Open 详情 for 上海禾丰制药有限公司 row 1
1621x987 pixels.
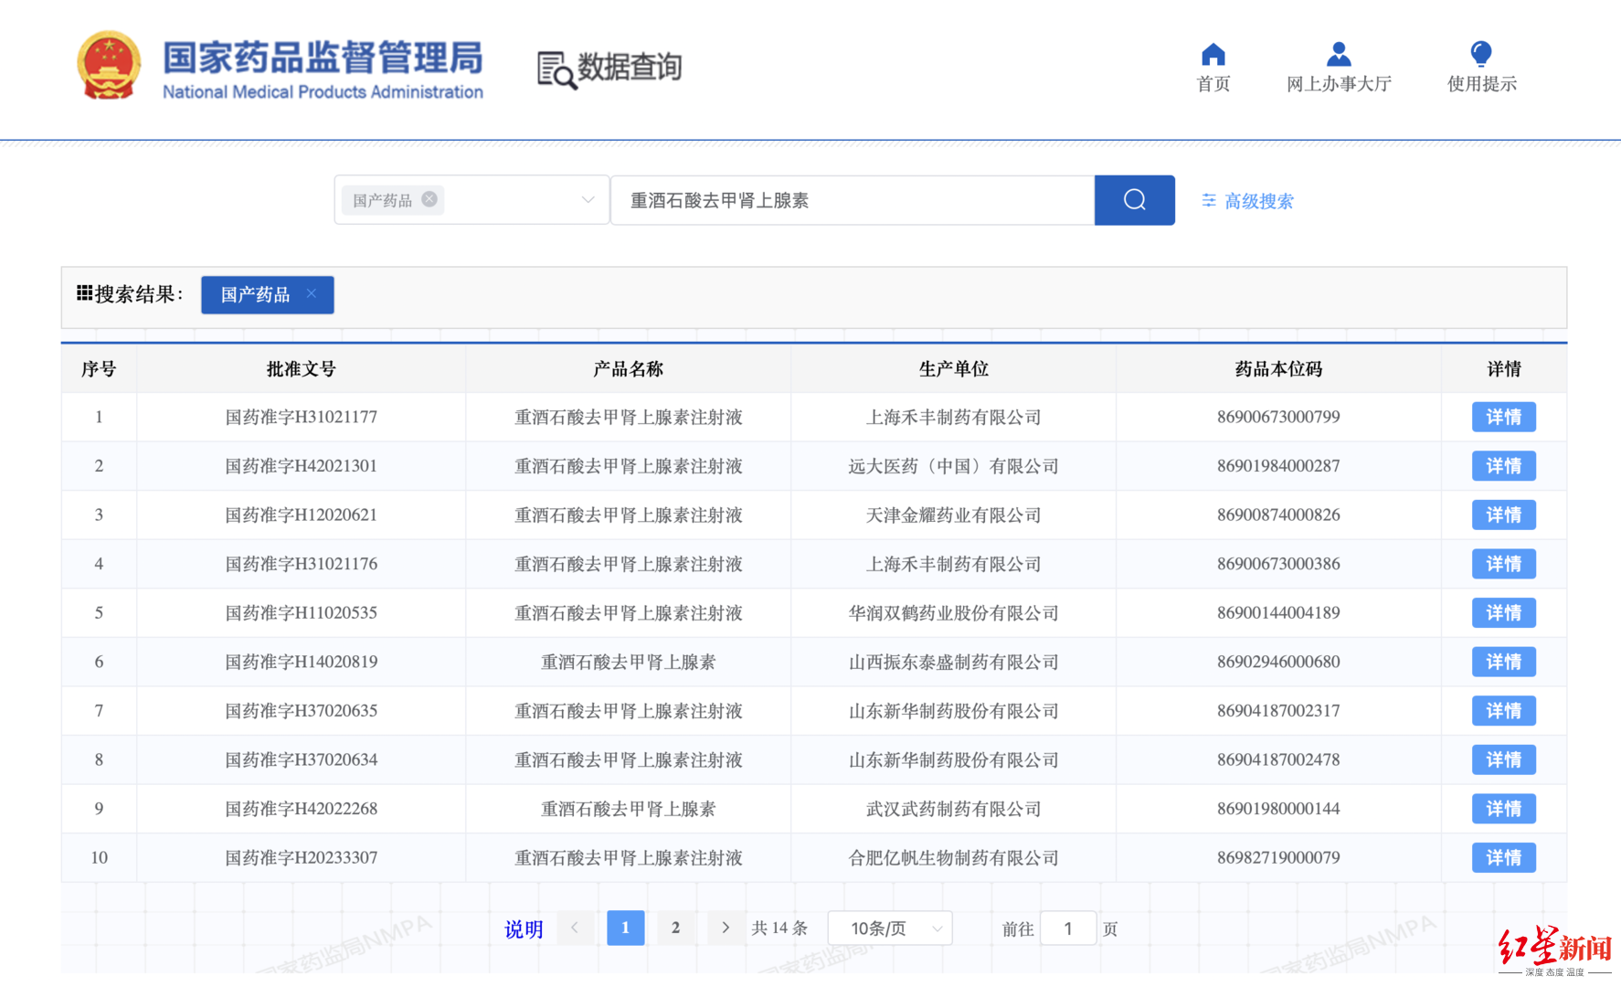[x=1503, y=417]
